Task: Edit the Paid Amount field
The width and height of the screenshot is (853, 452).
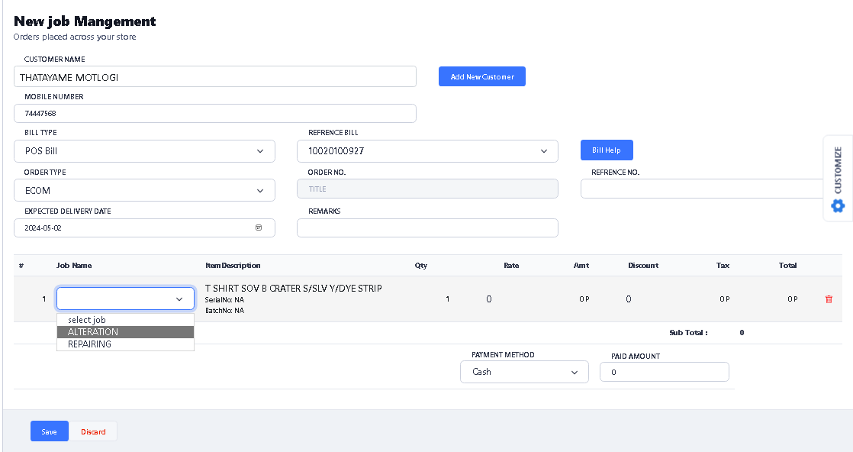Action: (x=664, y=372)
